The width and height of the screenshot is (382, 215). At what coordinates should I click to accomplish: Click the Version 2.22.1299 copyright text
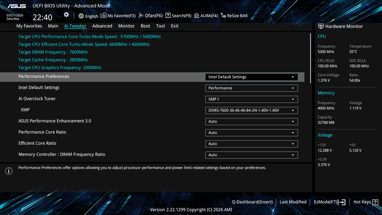(x=191, y=210)
